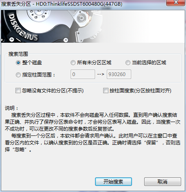This screenshot has width=186, height=192.
Task: Click the end cylinder field showing 930260
Action: point(119,74)
